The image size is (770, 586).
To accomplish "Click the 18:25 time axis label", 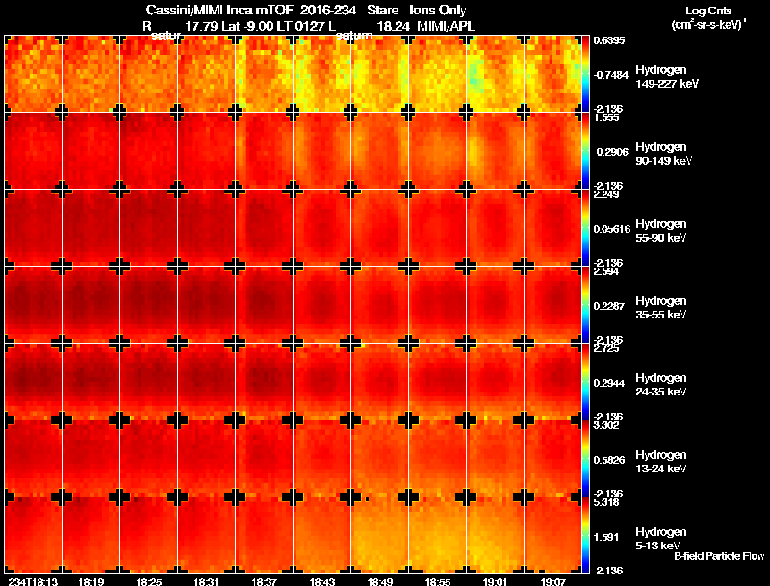I will (x=149, y=581).
